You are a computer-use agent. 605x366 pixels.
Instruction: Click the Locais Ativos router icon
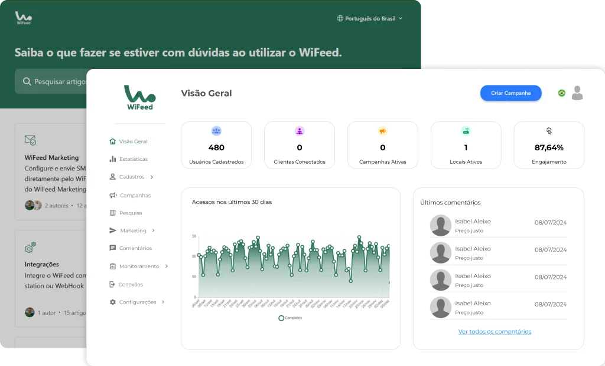pos(466,131)
